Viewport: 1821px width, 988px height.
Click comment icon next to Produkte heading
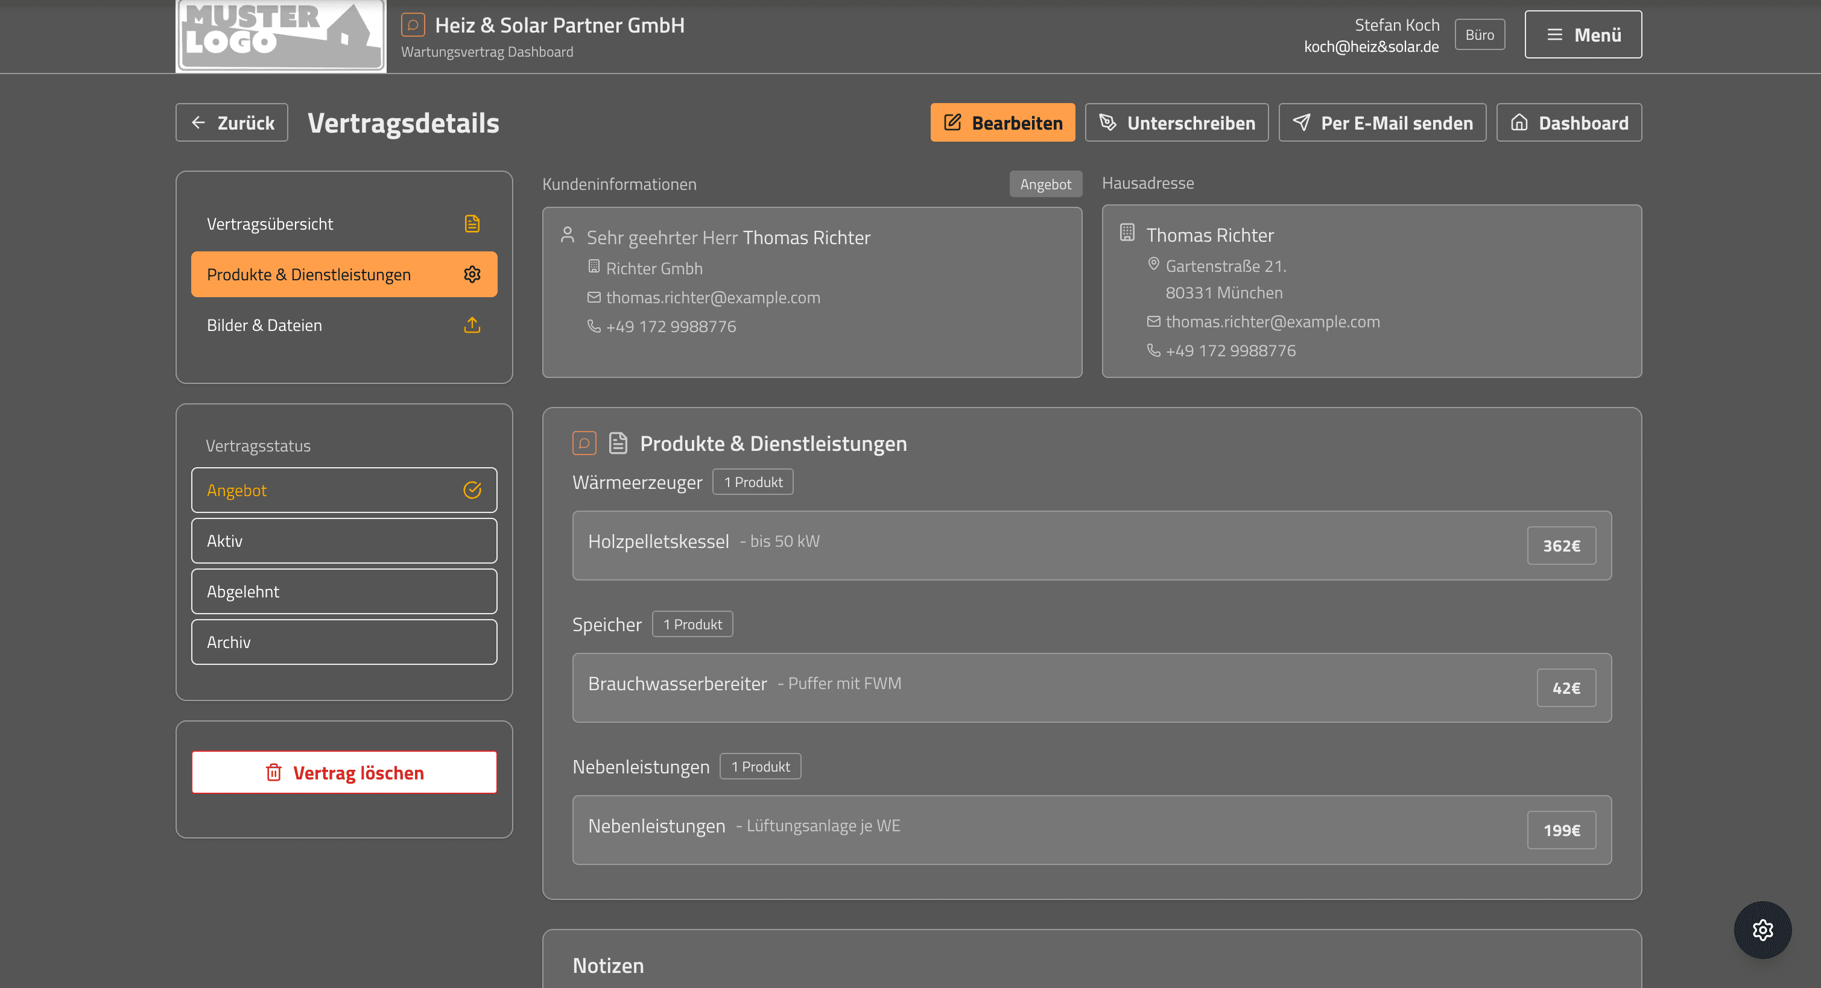pos(584,443)
